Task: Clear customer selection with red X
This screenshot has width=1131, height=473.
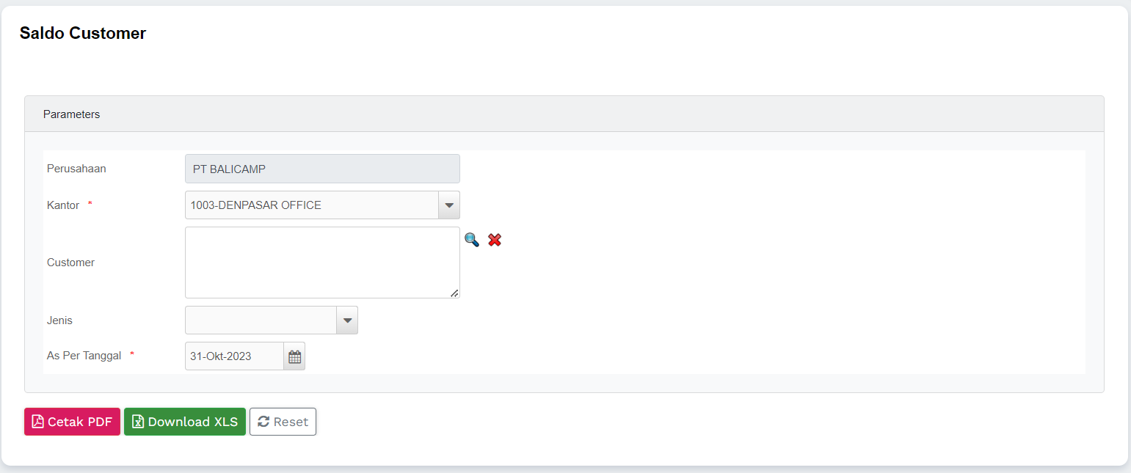Action: point(495,240)
